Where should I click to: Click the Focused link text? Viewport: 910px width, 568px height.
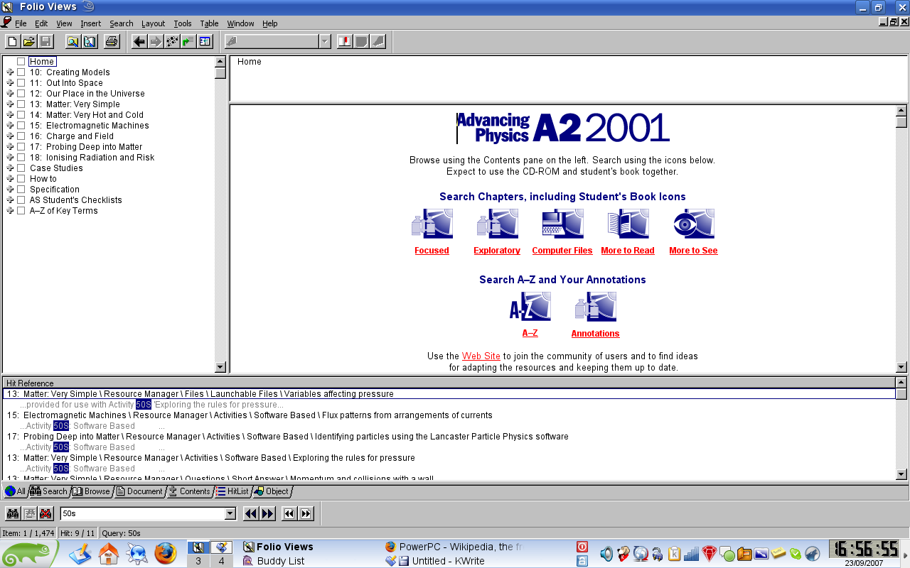point(432,251)
